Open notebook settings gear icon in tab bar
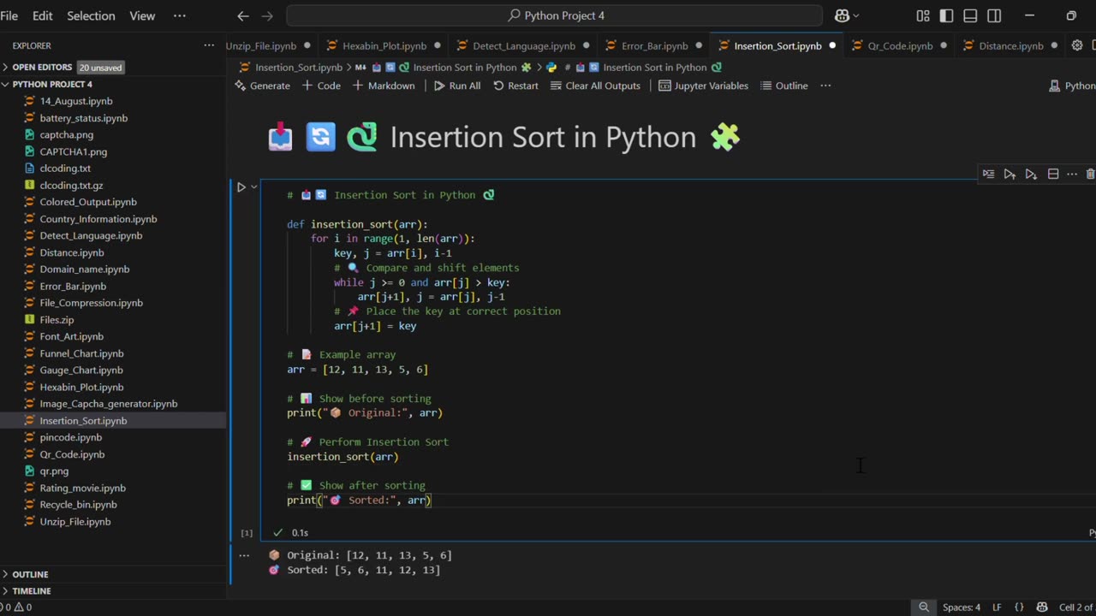This screenshot has height=616, width=1096. pos(1076,45)
